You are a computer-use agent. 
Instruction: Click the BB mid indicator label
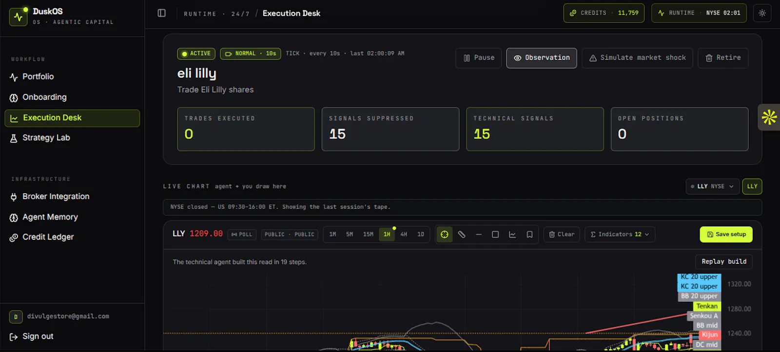pos(707,325)
